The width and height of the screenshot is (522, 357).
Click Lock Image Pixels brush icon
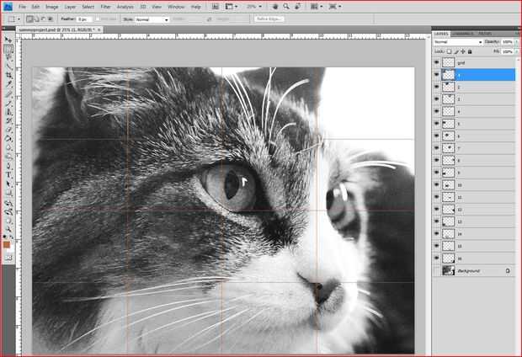point(456,51)
